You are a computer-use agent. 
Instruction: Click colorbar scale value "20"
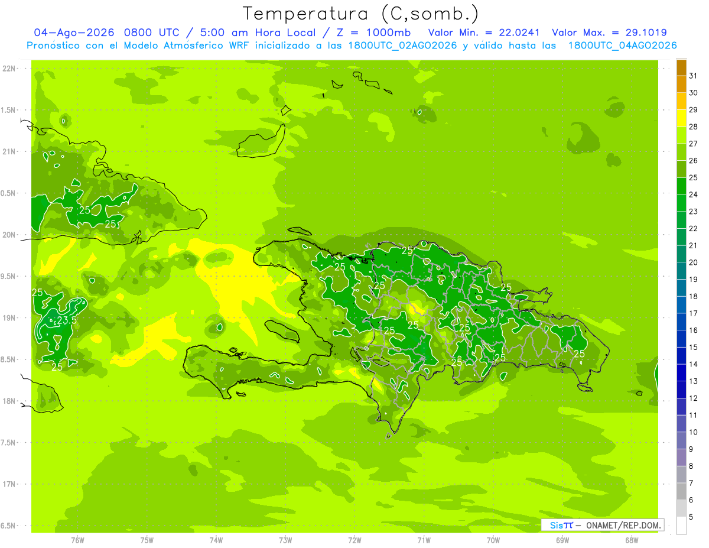click(694, 262)
